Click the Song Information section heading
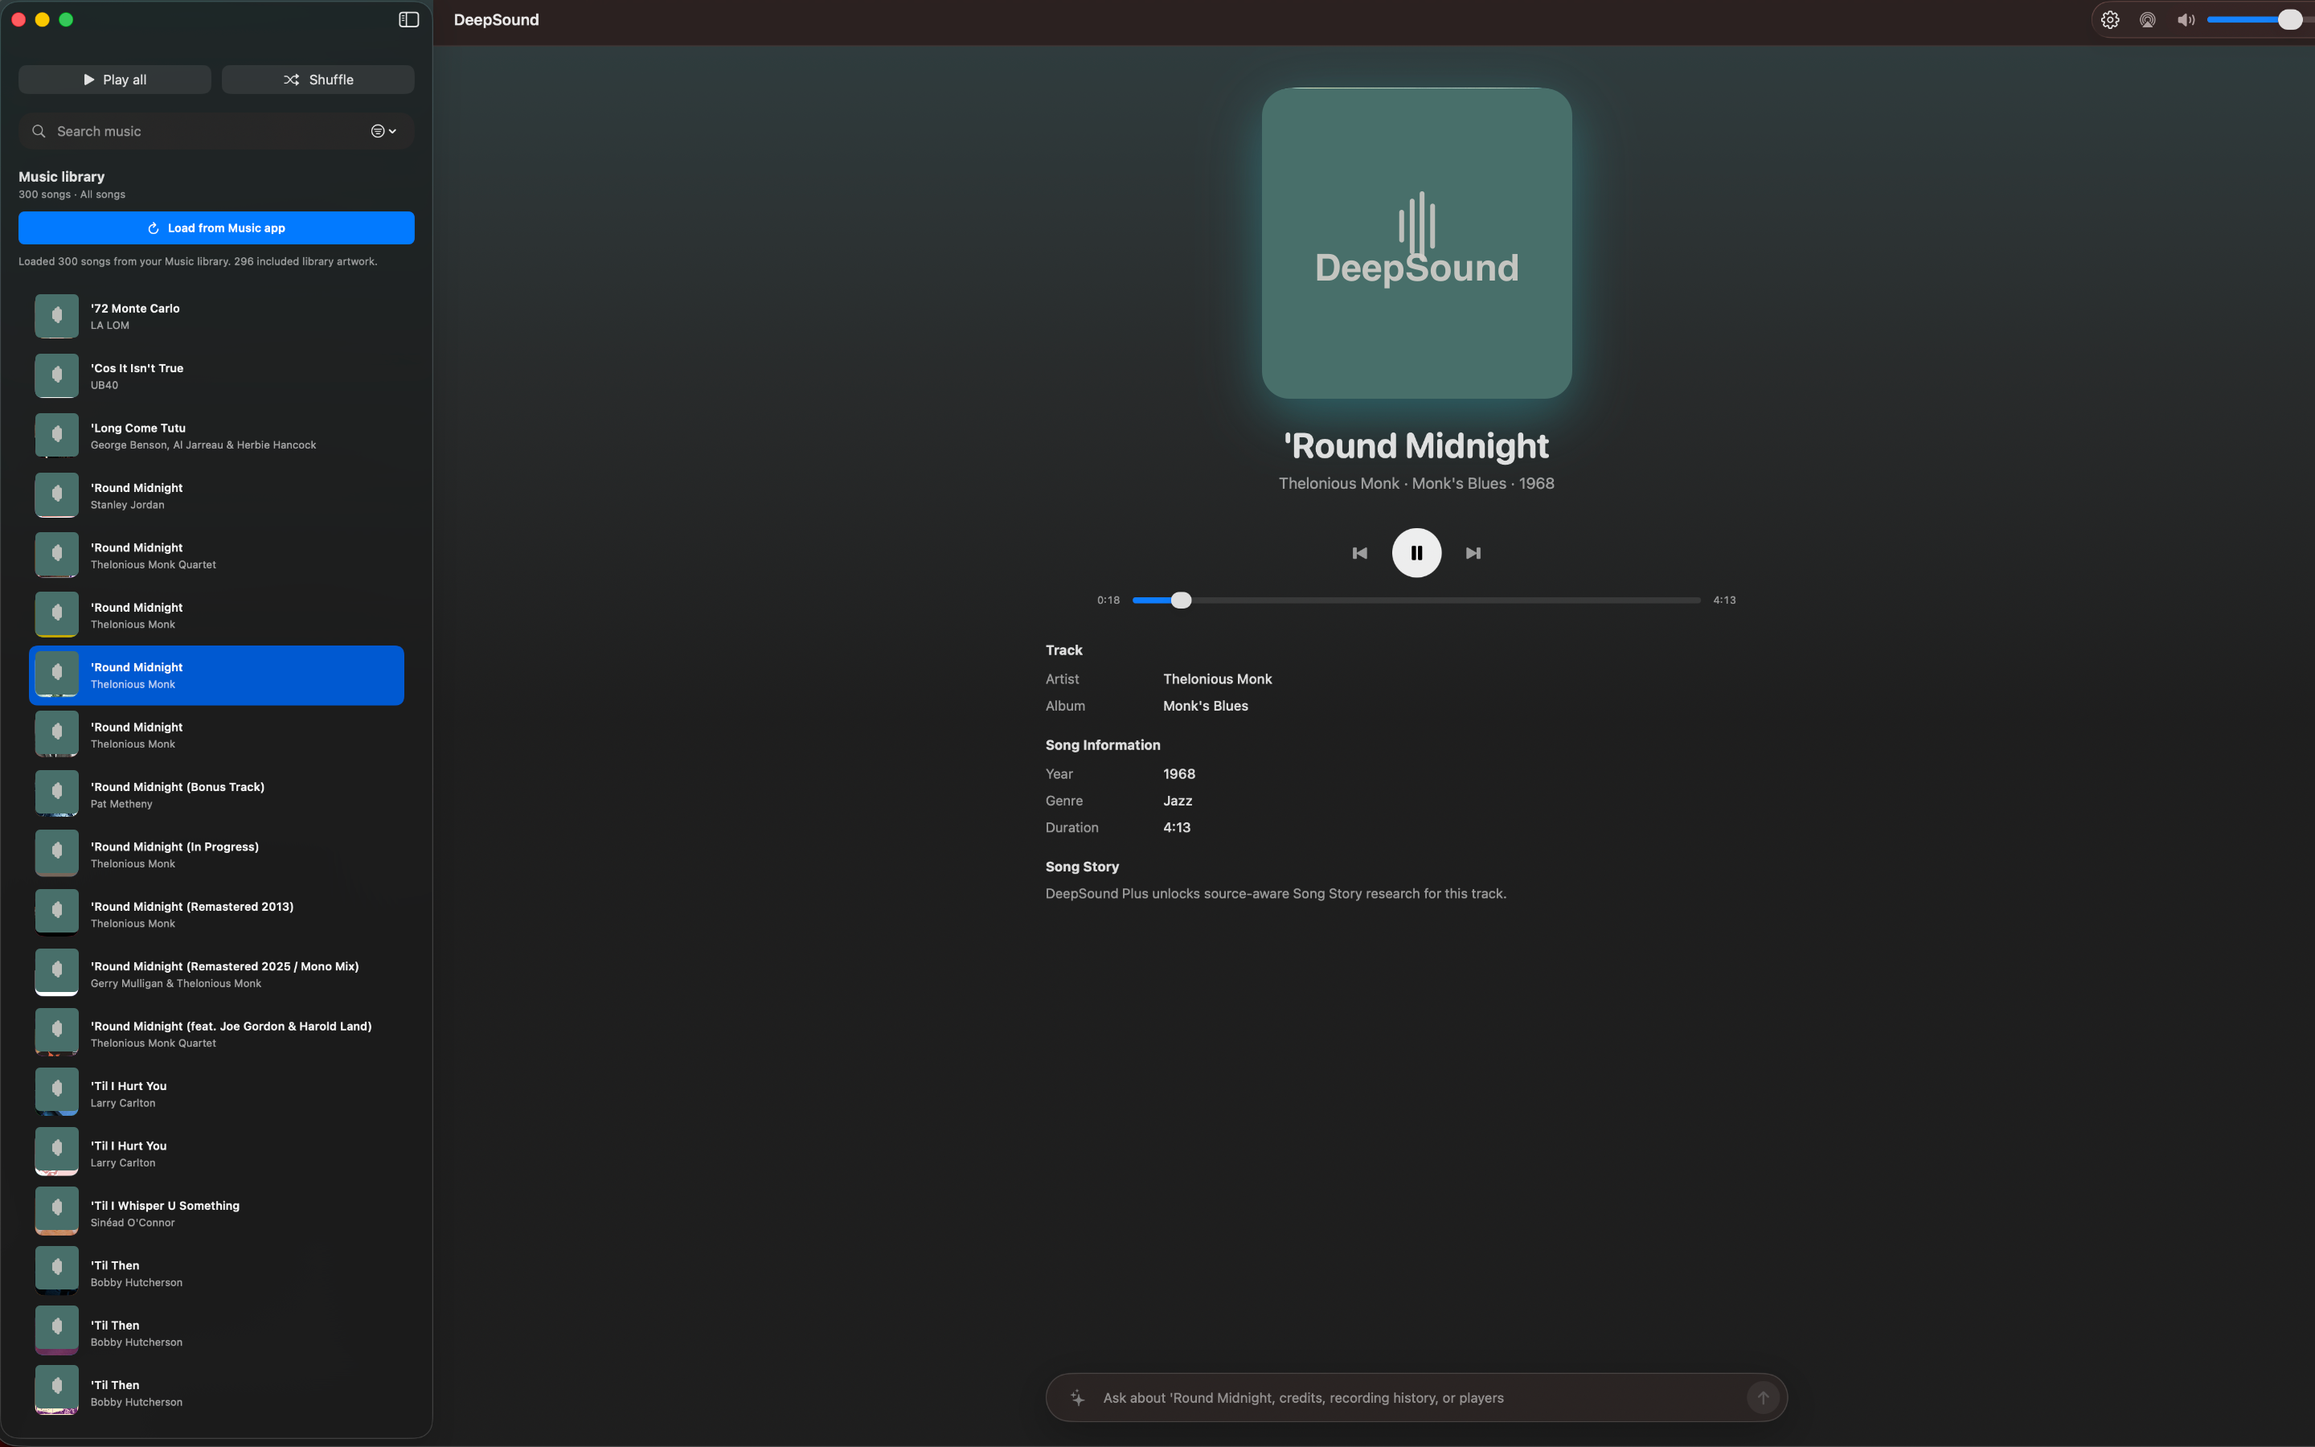 coord(1102,744)
